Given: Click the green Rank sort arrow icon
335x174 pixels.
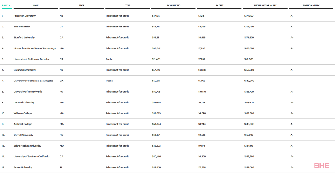Looking at the screenshot, I should pos(10,6).
